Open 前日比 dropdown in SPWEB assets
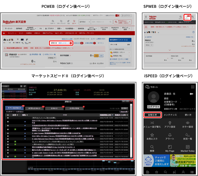 149,45
